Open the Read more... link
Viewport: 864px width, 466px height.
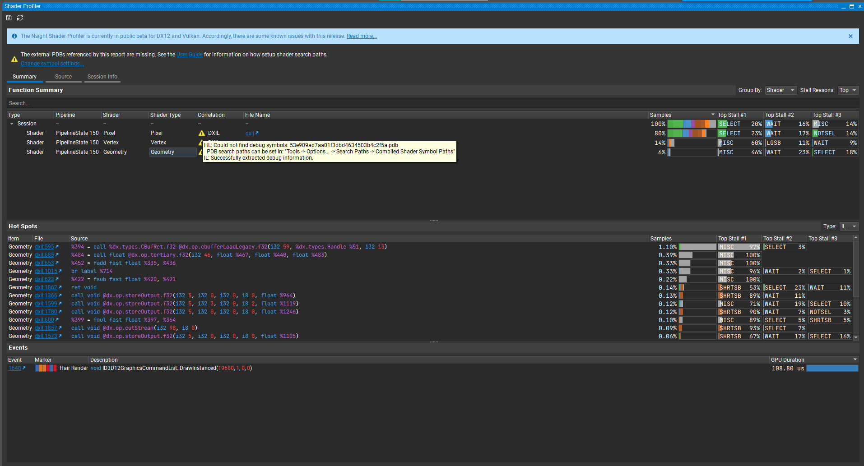pyautogui.click(x=362, y=36)
